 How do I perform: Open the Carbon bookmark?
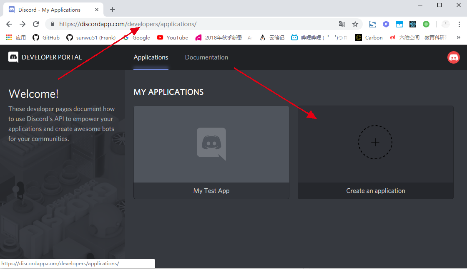369,38
